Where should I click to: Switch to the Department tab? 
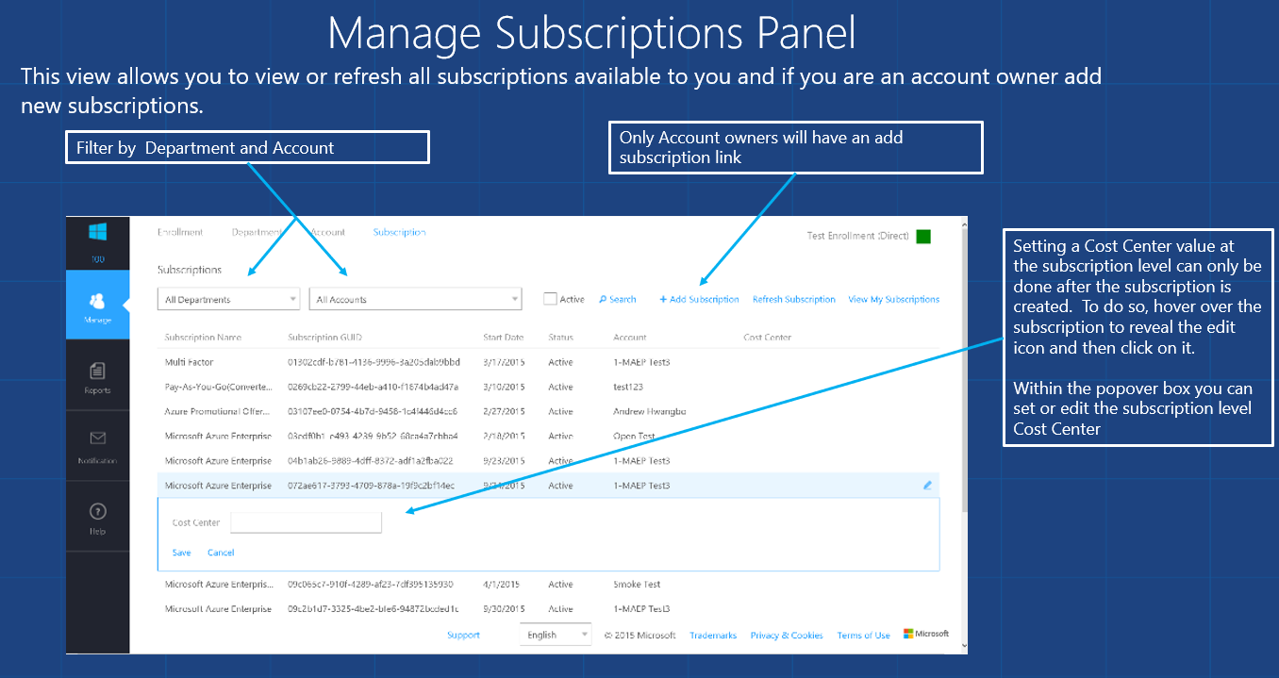coord(258,232)
